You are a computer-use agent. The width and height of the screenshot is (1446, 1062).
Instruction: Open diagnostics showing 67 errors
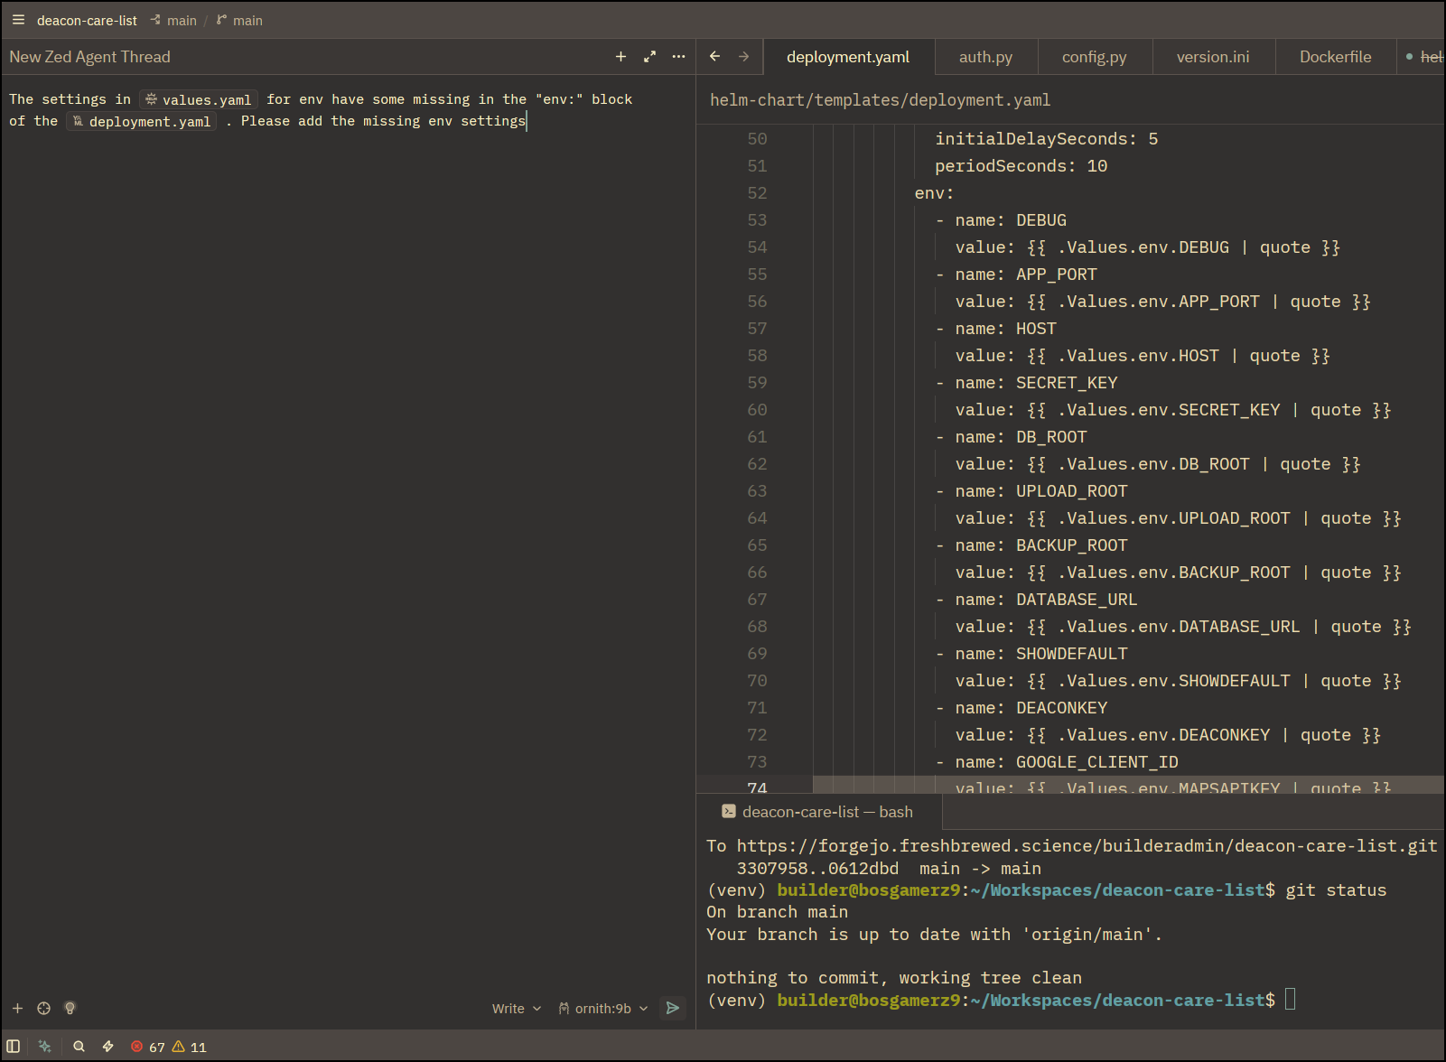click(x=148, y=1047)
